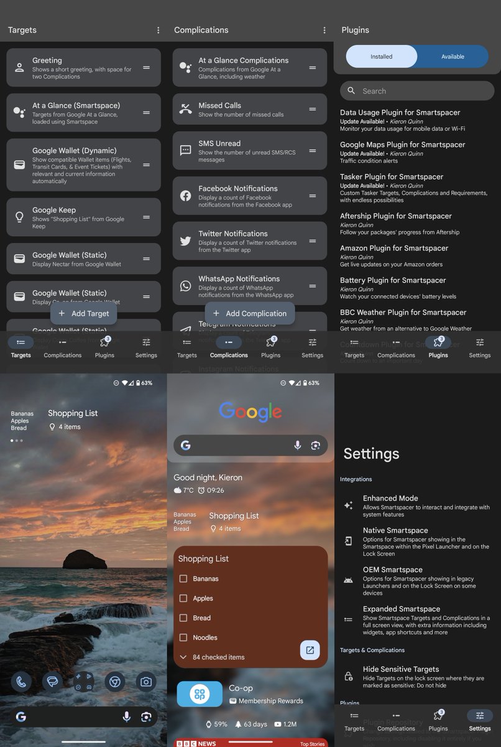This screenshot has width=501, height=747.
Task: Tap the microphone in the home screen search bar
Action: click(127, 717)
